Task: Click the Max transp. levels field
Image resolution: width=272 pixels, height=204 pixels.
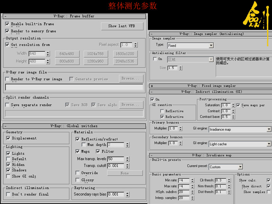Action: pos(116,159)
